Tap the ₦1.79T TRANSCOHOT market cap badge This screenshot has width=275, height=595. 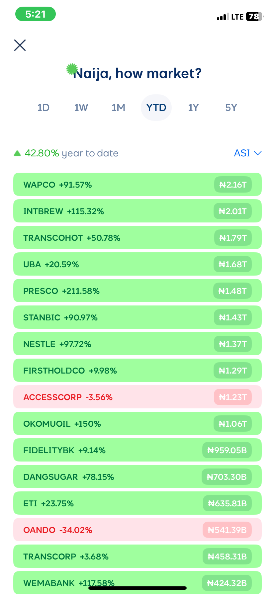[233, 238]
